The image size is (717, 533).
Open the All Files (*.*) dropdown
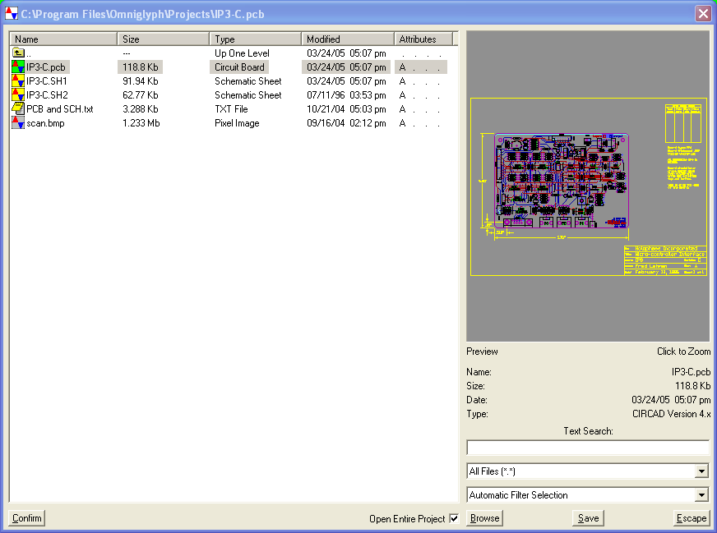pyautogui.click(x=701, y=471)
